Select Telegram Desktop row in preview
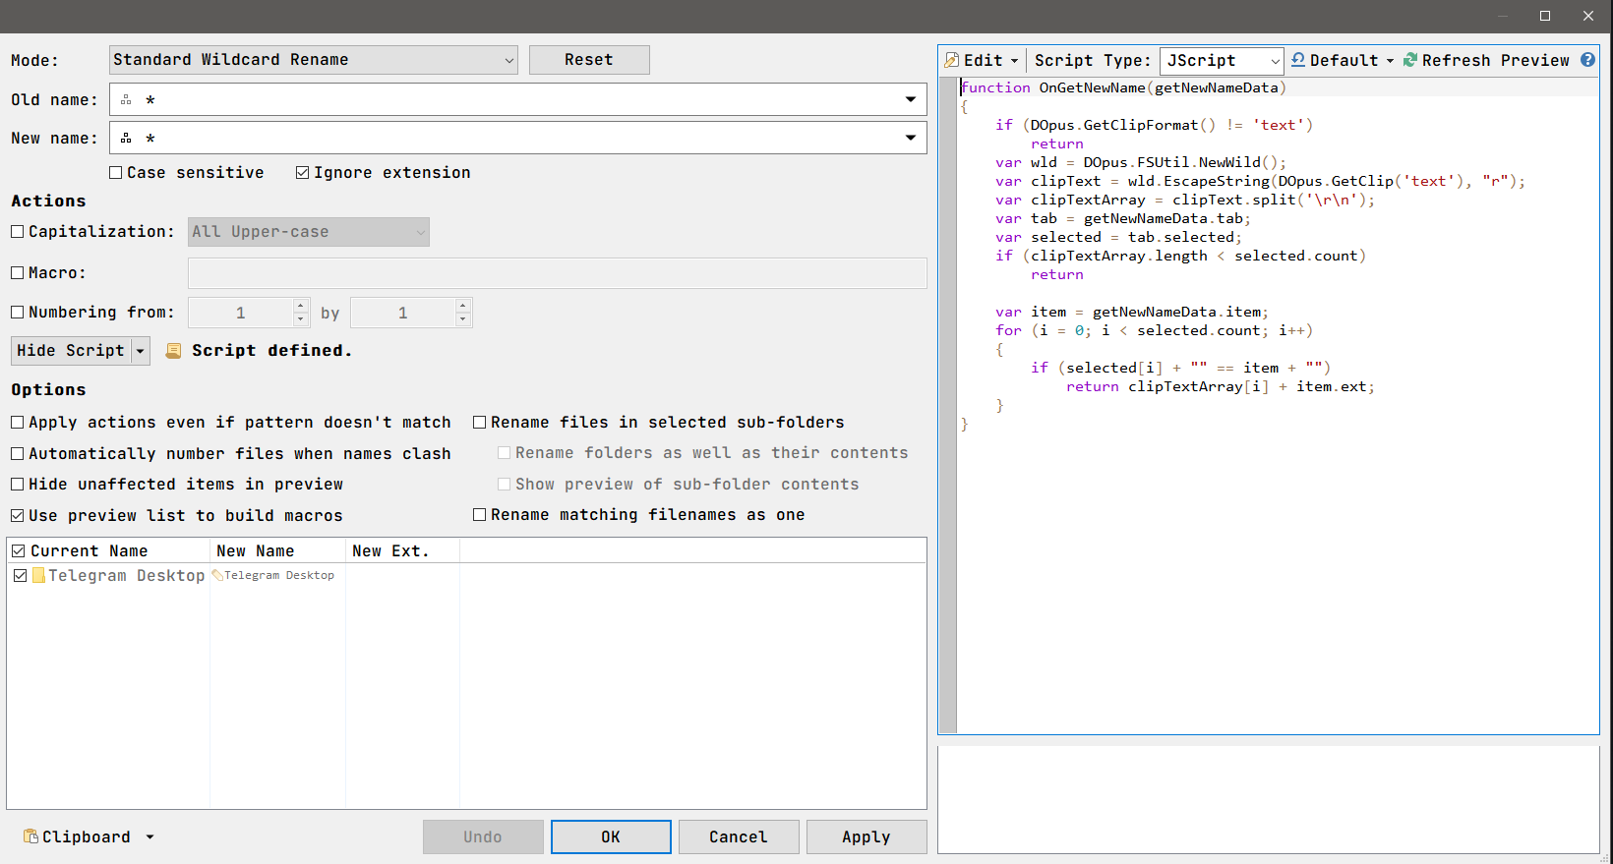Screen dimensions: 1613x864 coord(466,575)
